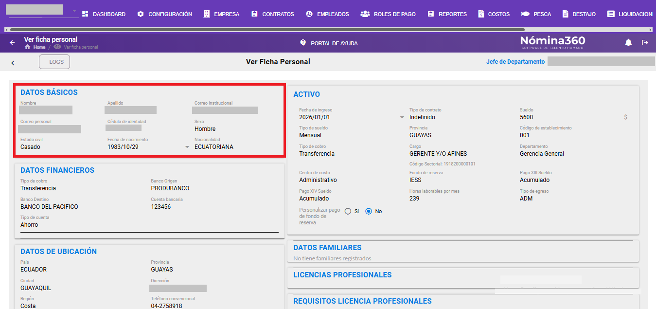
Task: Open the company selector dropdown arrow
Action: [x=74, y=11]
